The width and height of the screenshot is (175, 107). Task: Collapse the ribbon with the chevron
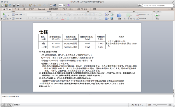tap(169, 9)
